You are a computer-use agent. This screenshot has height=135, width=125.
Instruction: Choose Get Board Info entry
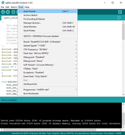(x=47, y=84)
